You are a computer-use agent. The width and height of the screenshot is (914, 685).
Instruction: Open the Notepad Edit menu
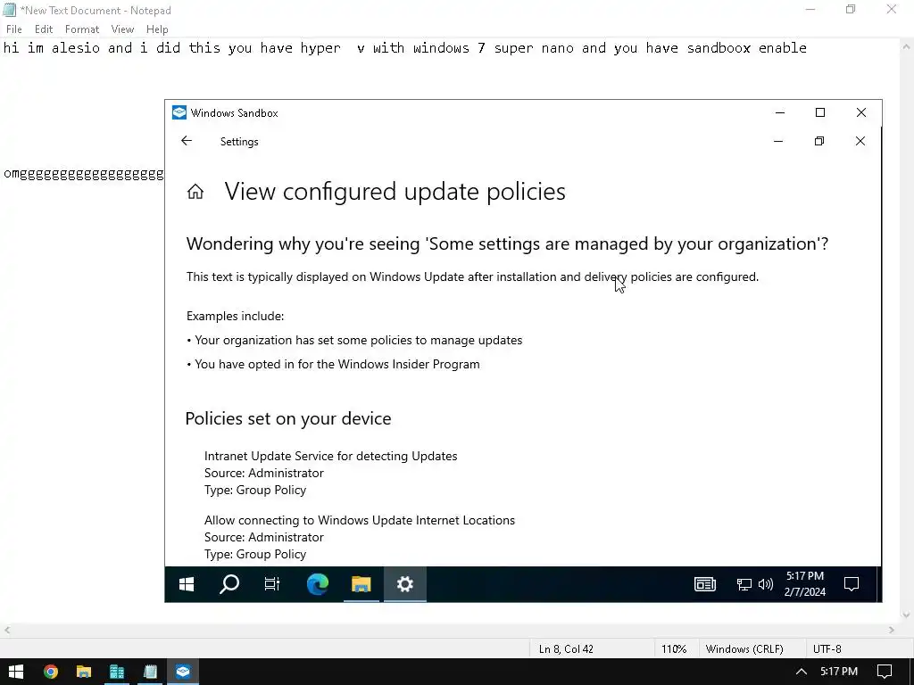click(44, 29)
